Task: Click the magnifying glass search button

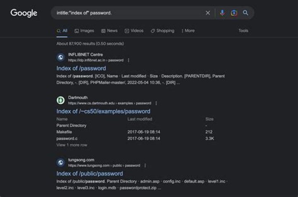Action: click(x=245, y=13)
